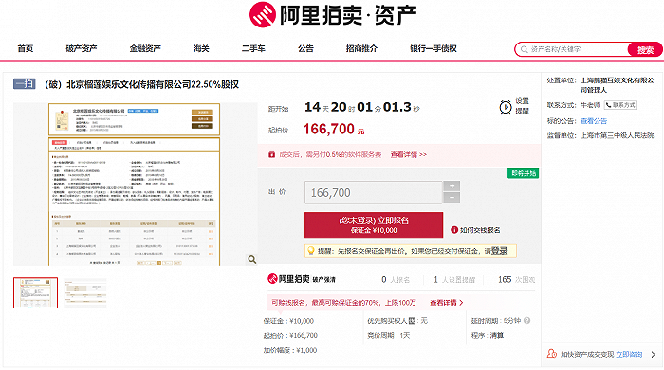Select the second gallery thumbnail
The height and width of the screenshot is (370, 664).
pyautogui.click(x=85, y=292)
